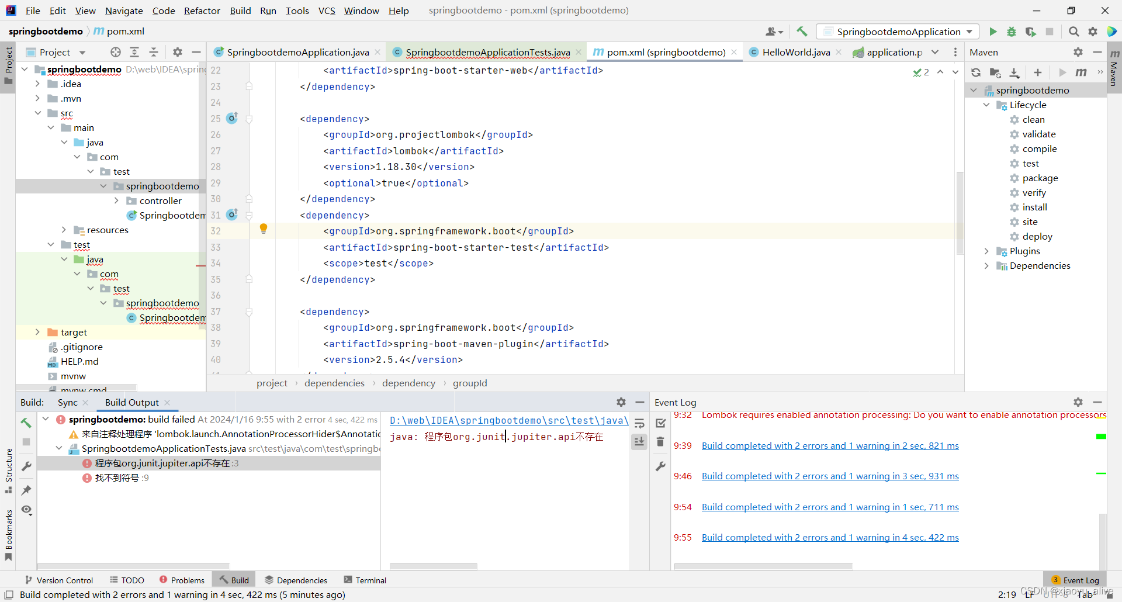Select opened file target icon in Project panel

pyautogui.click(x=116, y=52)
